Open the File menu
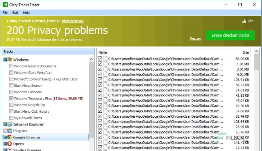Screen dimensions: 262x151 (5, 13)
